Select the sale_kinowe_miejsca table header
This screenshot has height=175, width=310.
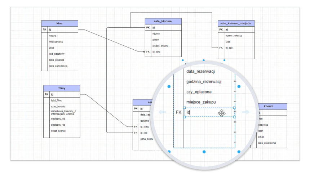[236, 23]
